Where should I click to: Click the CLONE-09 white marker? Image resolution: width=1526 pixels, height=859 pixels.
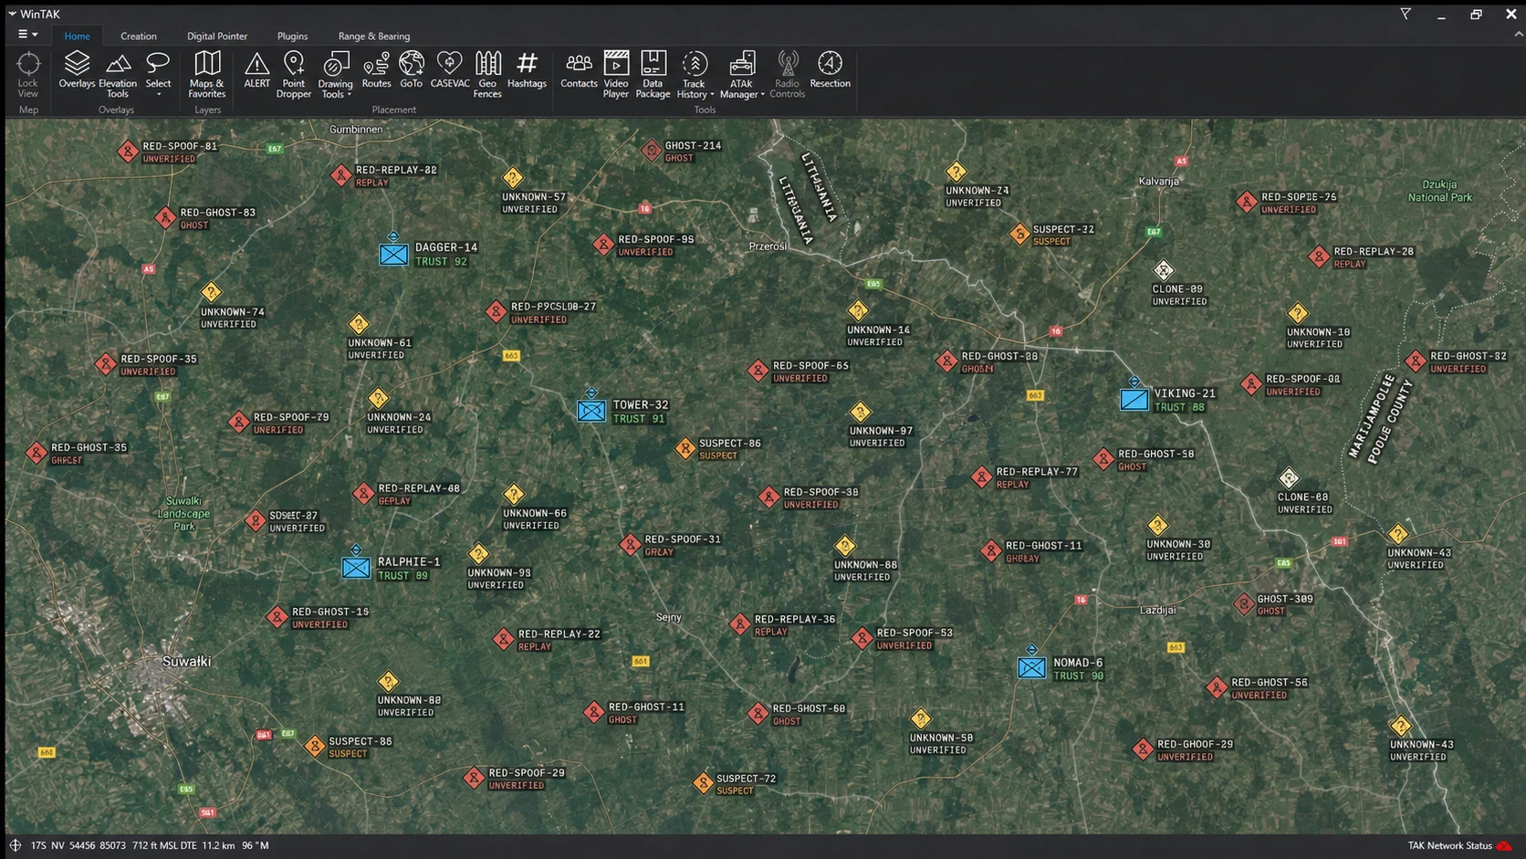(1163, 270)
